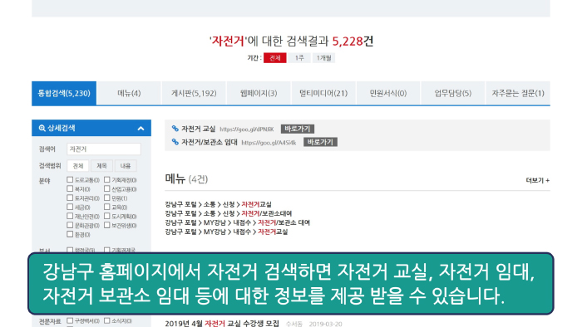Filter period by 1개월 button
The image size is (582, 327).
[x=323, y=58]
